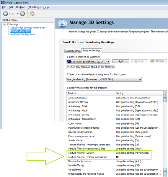The height and width of the screenshot is (177, 168).
Task: Collapse the 3D Settings tree node
Action: [x=4, y=24]
